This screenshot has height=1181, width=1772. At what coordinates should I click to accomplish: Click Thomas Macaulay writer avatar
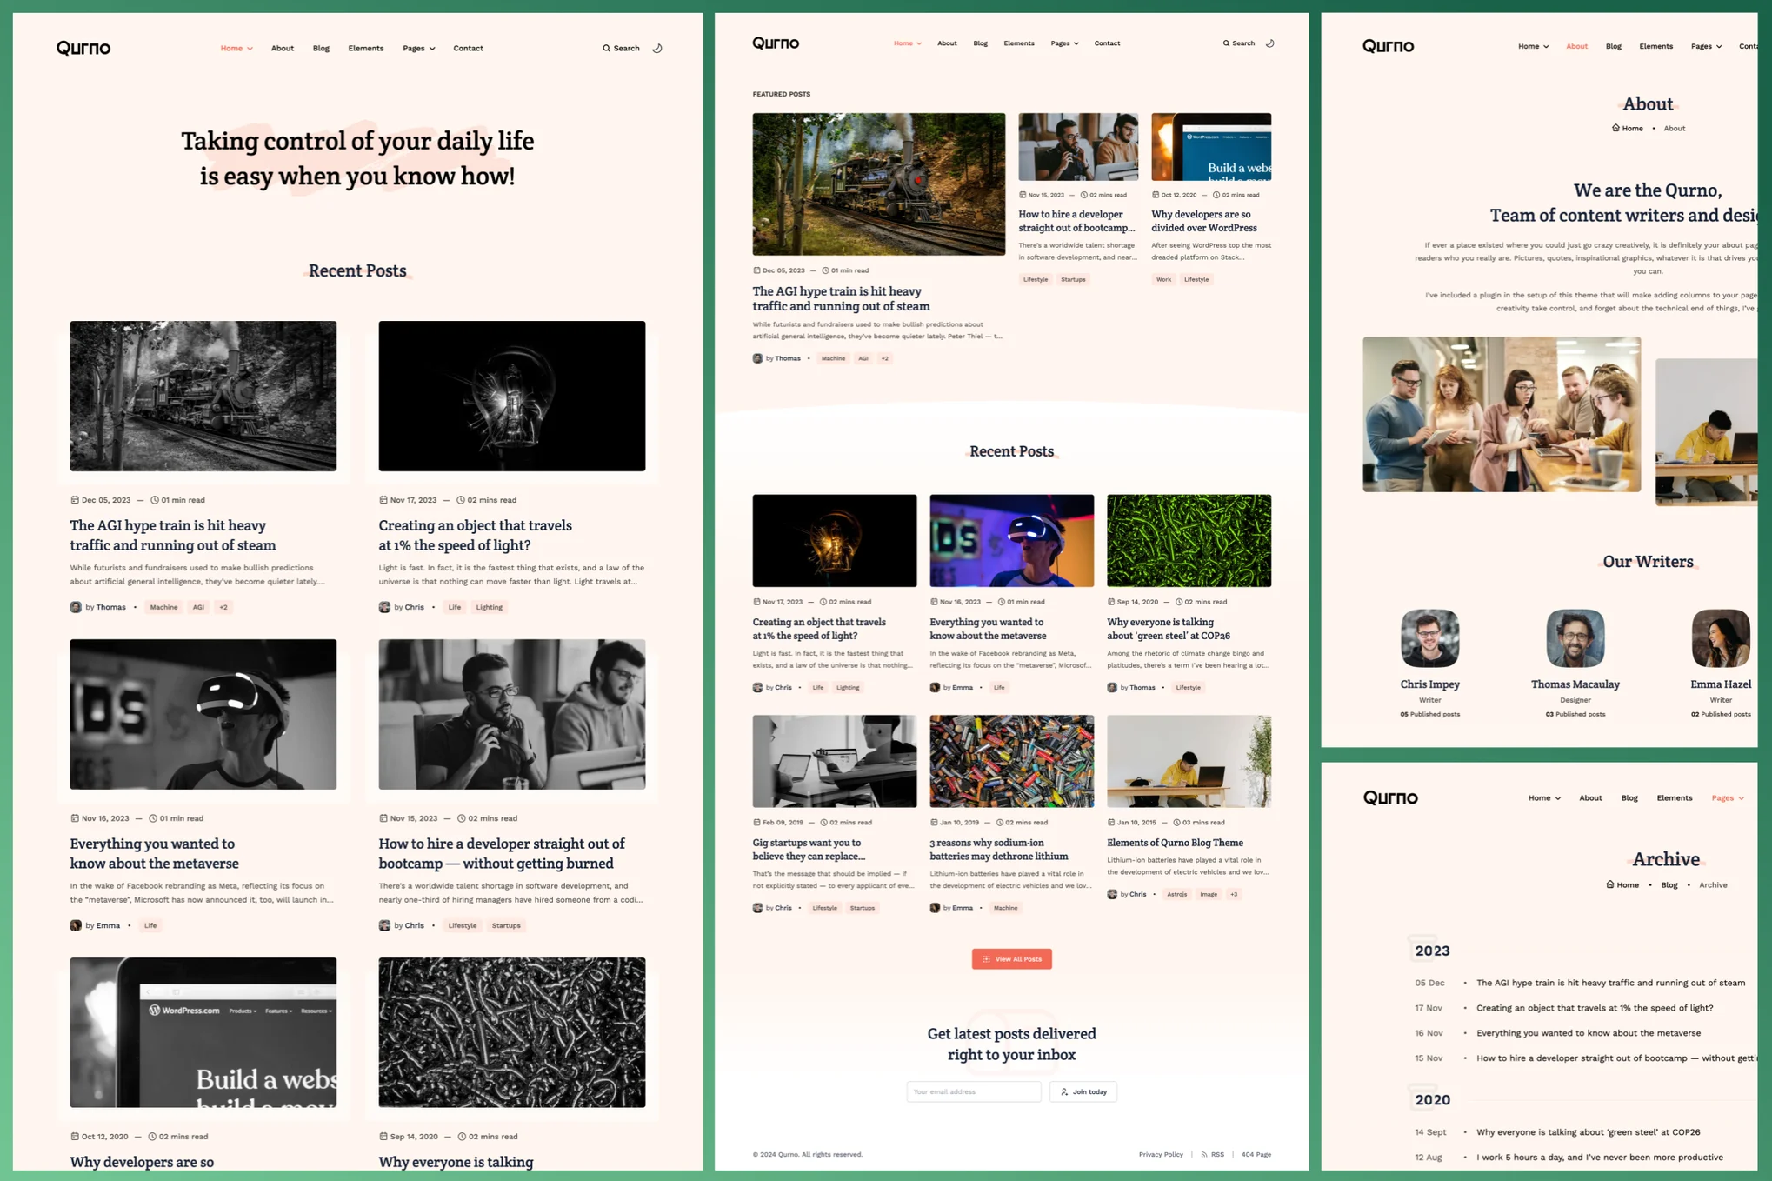click(x=1575, y=638)
